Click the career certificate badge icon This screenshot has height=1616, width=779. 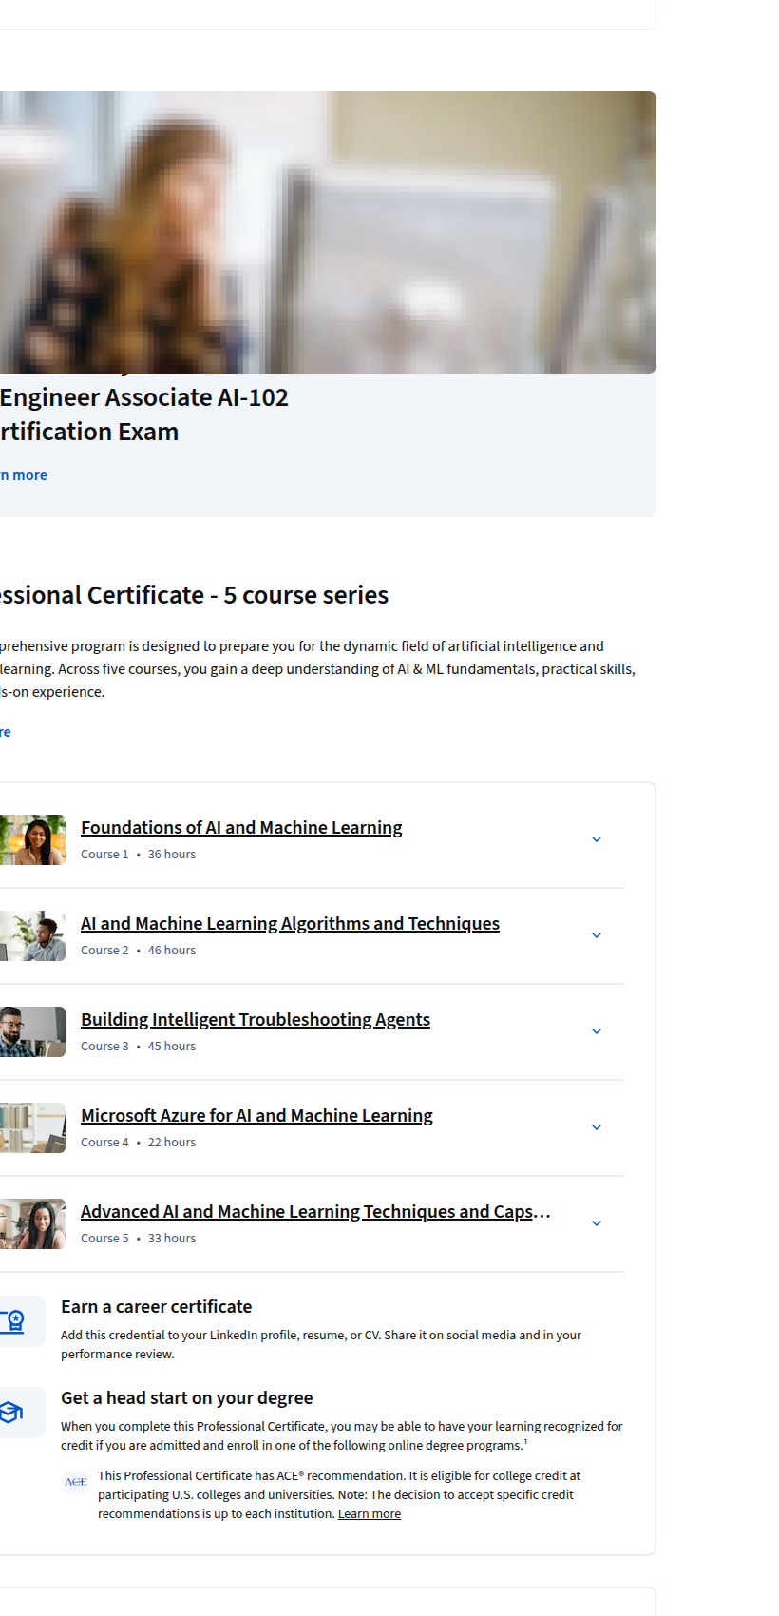[12, 1321]
